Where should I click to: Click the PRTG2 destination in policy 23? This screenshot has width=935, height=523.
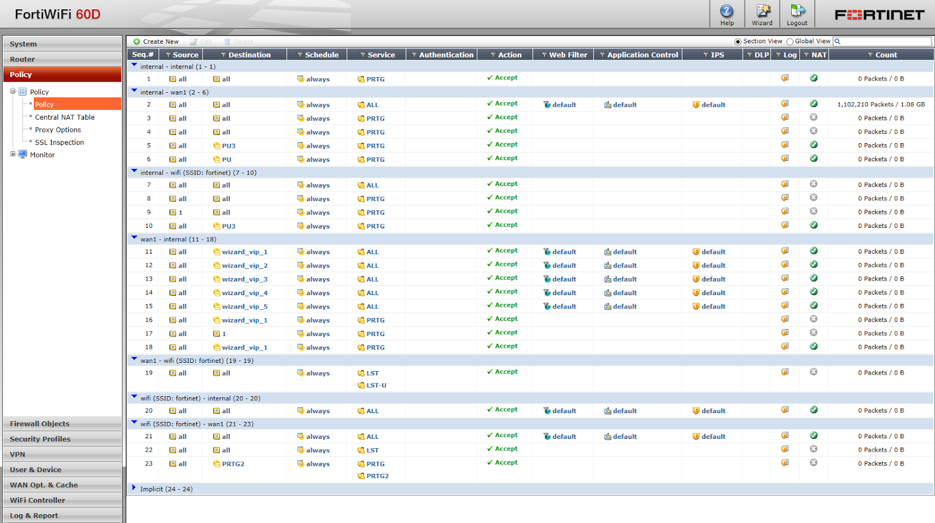233,464
